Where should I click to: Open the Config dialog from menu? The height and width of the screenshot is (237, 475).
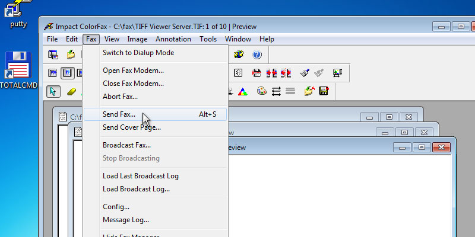[116, 207]
